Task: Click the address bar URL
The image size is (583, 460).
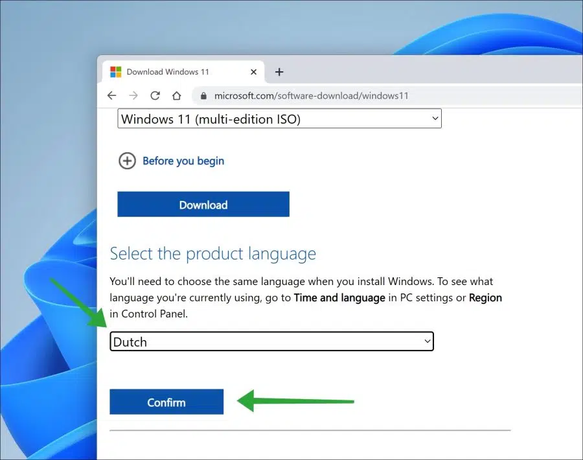Action: pos(311,96)
